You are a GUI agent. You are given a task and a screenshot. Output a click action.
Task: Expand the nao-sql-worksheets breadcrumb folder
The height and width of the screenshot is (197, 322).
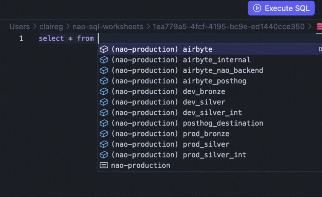click(x=108, y=27)
